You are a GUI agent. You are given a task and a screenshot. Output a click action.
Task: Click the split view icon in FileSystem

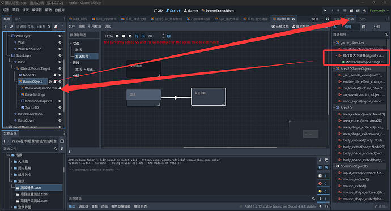tap(62, 141)
